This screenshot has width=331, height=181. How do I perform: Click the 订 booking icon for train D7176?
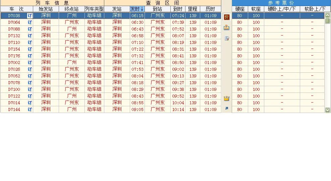30,56
